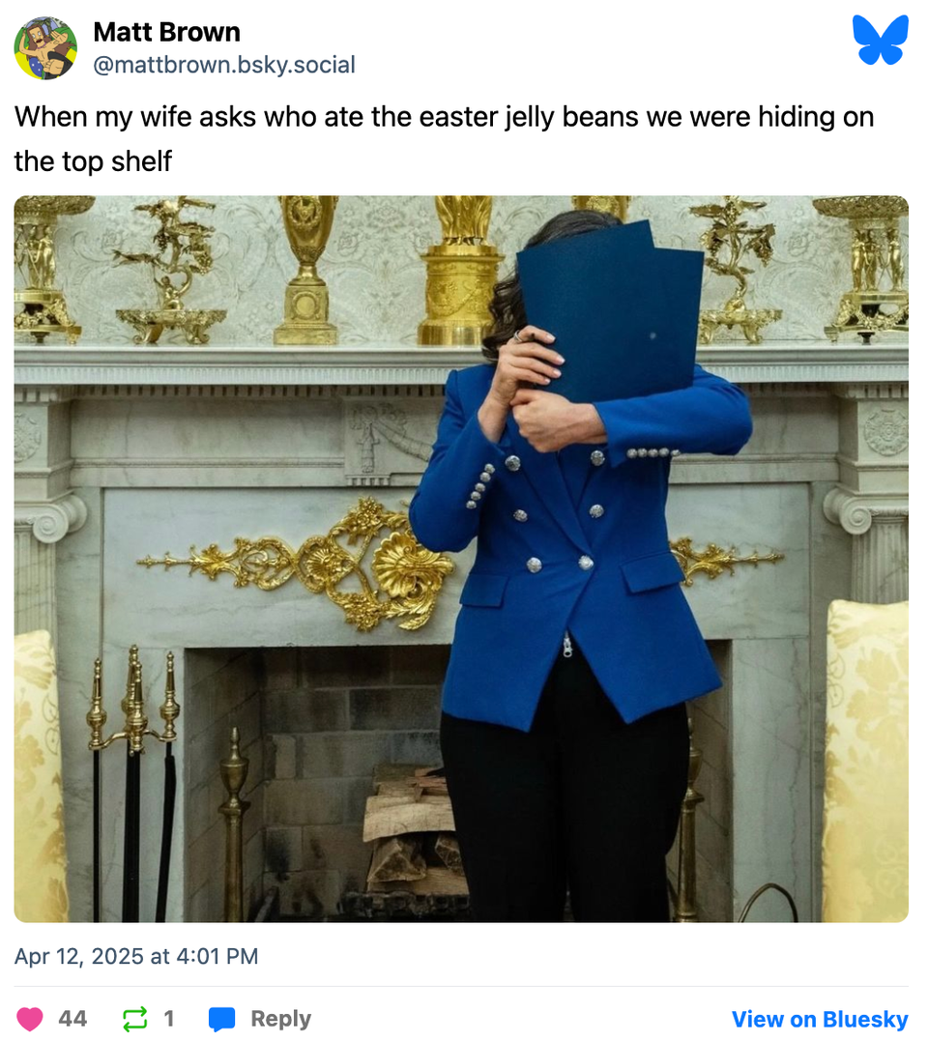Open the @mattbrown.bsky.social handle
The image size is (928, 1042).
[x=224, y=65]
